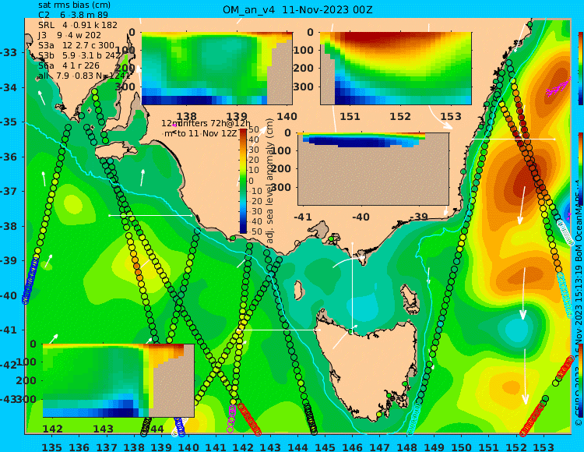The height and width of the screenshot is (452, 584).
Task: Click the 'all 7.9 0.83 N=1241' summary row
Action: (x=84, y=76)
